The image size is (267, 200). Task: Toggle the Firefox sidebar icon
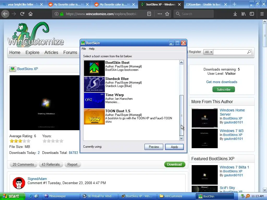click(252, 14)
